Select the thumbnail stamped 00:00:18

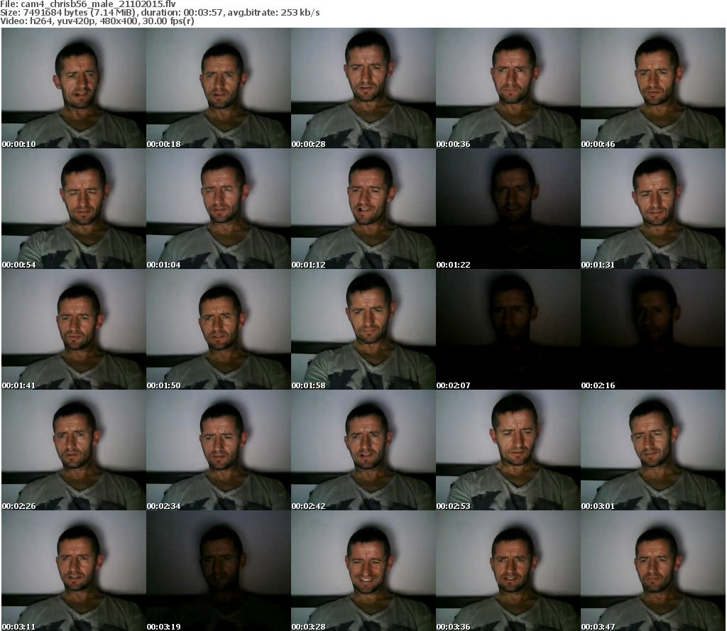click(x=219, y=88)
